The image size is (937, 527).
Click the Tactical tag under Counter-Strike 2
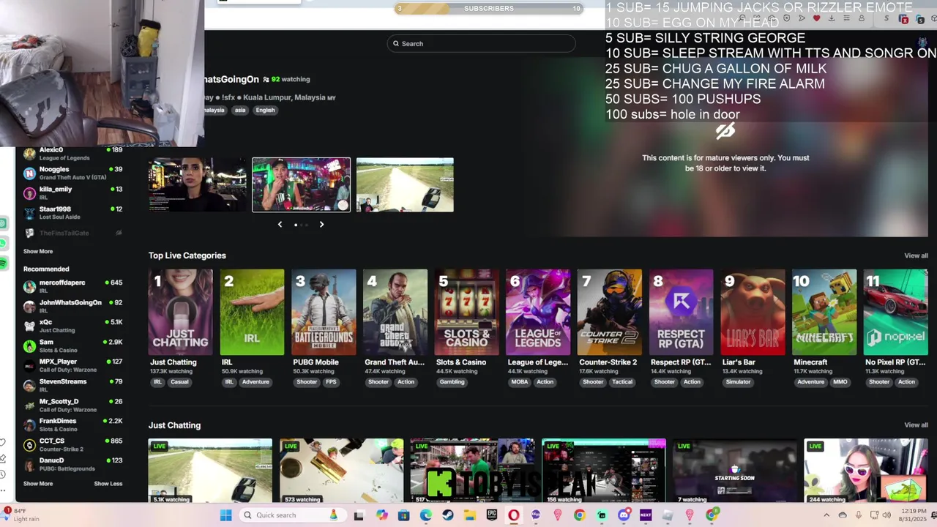tap(622, 382)
